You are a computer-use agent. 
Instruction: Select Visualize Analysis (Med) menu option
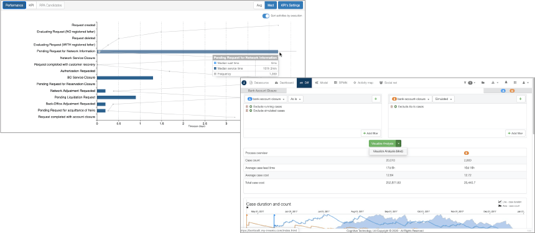pyautogui.click(x=388, y=151)
